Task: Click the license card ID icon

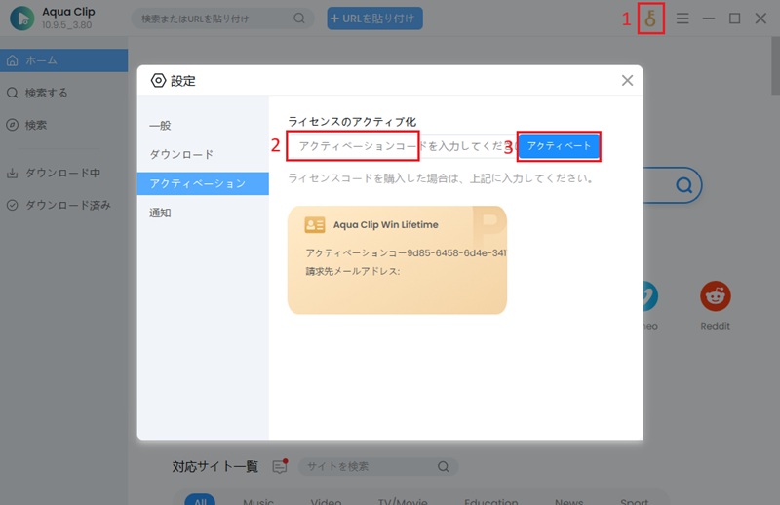Action: [x=315, y=225]
